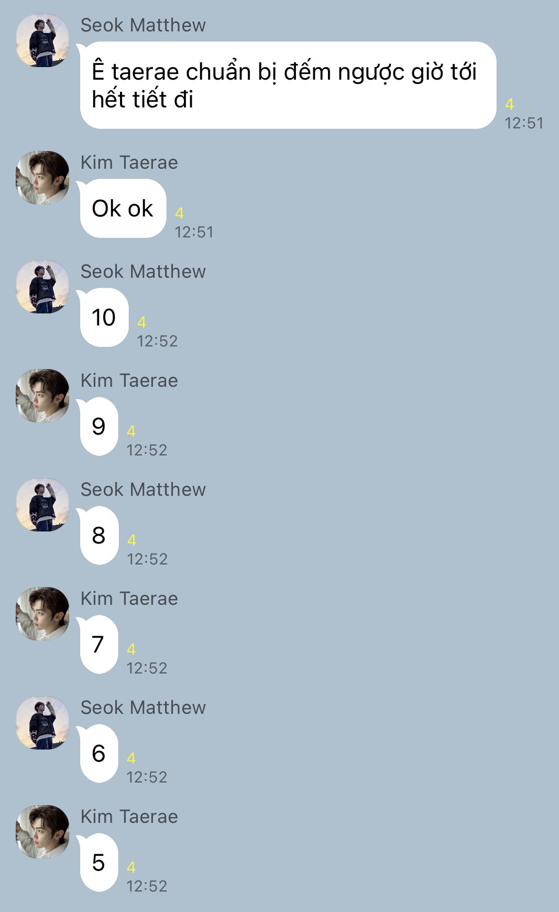559x912 pixels.
Task: Click the 12:51 timestamp beside "Ok ok"
Action: 194,232
